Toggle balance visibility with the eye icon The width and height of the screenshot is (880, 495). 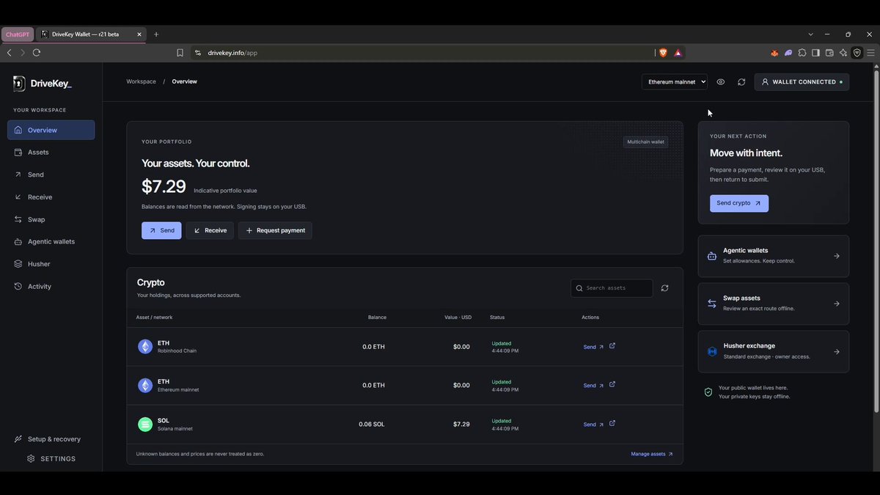721,82
